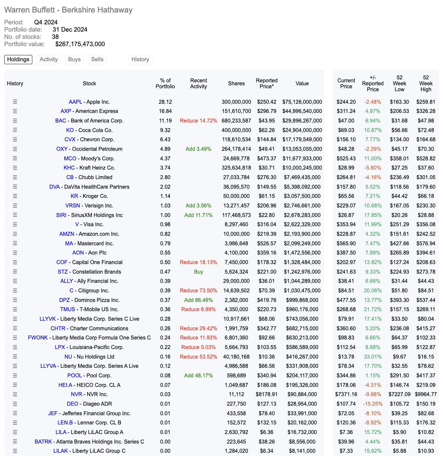Viewport: 443px width, 459px height.
Task: Select the value '$75,126,000,000'
Action: (x=302, y=102)
